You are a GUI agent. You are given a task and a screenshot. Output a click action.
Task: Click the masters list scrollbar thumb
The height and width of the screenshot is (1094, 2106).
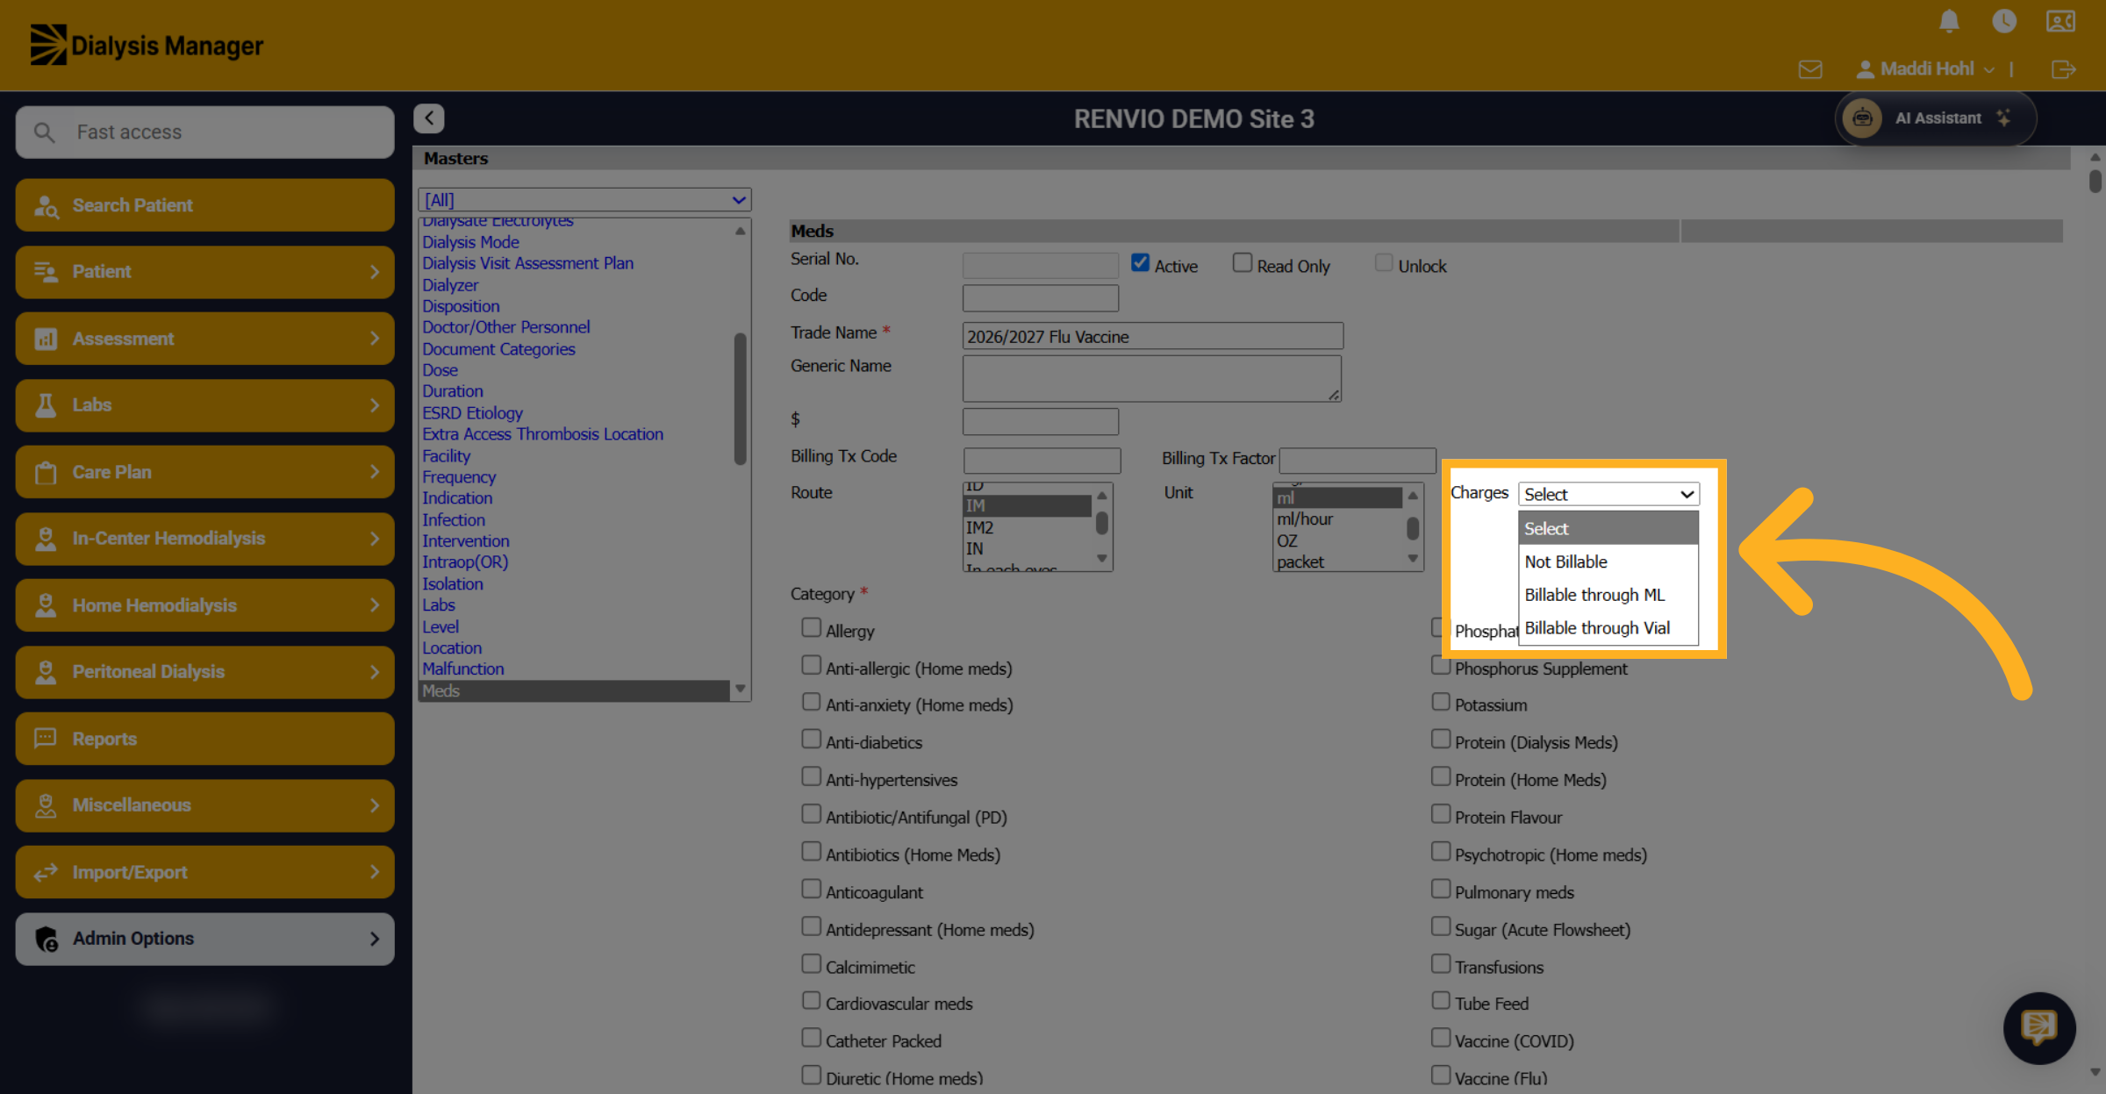[740, 399]
